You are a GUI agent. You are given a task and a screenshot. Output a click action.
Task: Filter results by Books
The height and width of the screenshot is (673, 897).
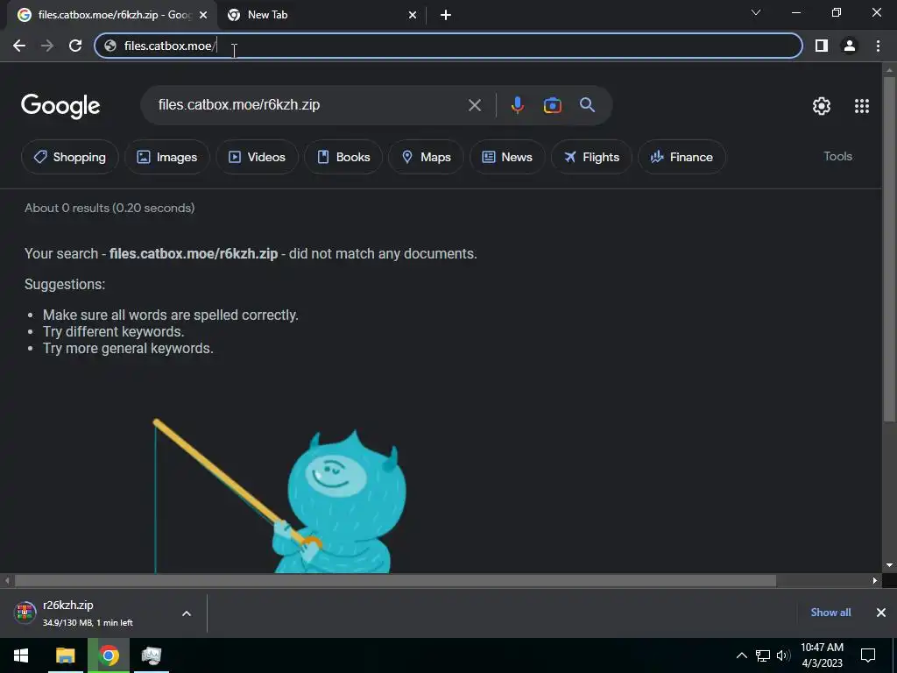(x=343, y=157)
